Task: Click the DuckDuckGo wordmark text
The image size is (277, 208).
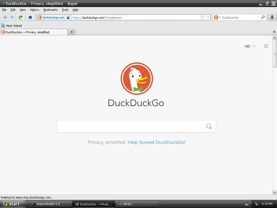Action: (x=136, y=103)
